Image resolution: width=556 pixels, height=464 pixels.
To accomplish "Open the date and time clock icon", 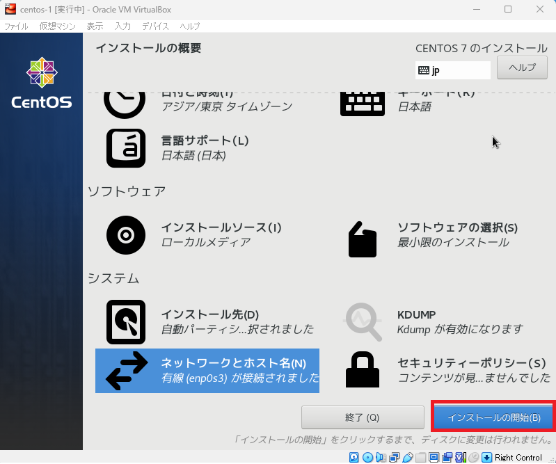I will tap(125, 105).
